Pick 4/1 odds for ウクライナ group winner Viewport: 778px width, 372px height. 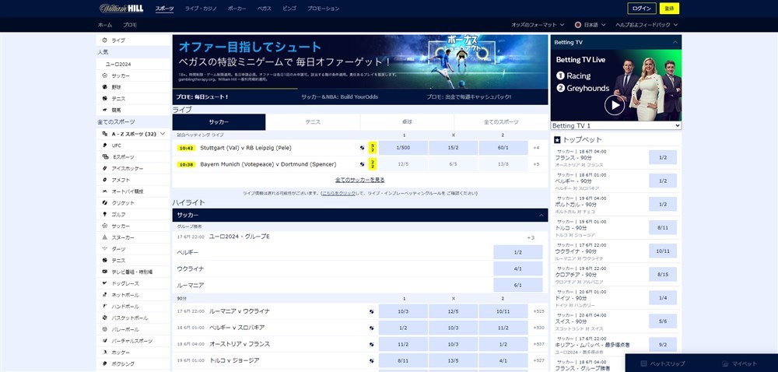click(x=518, y=268)
